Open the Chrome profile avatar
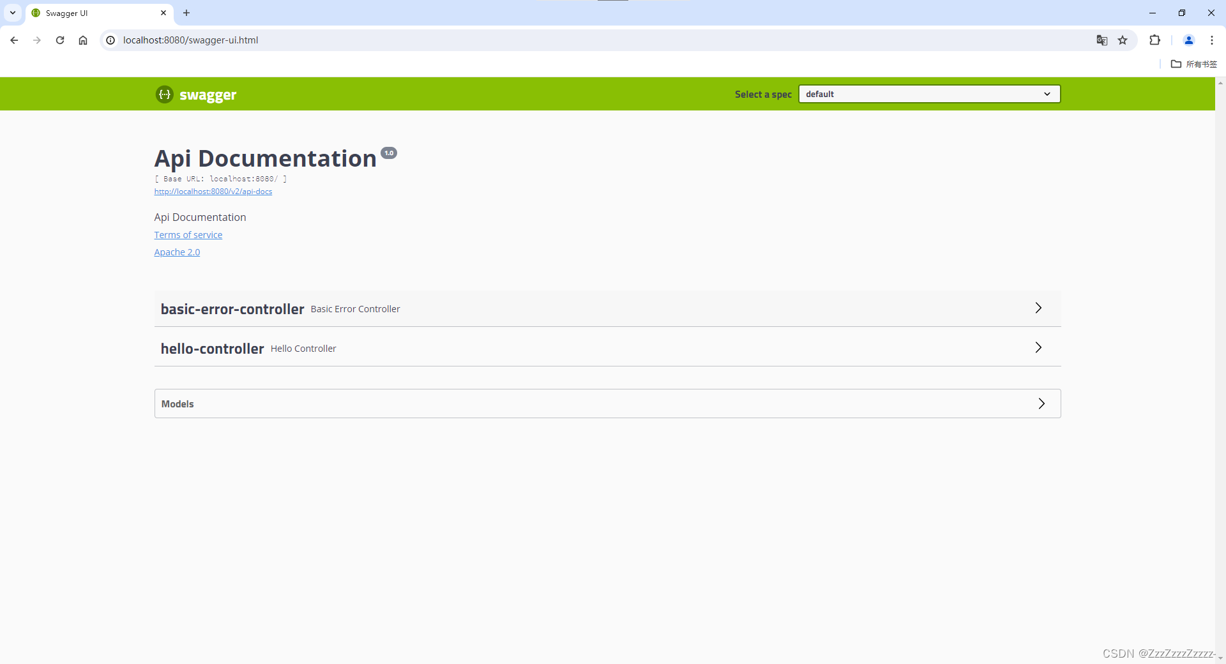Screen dimensions: 1226x664 pos(1189,40)
